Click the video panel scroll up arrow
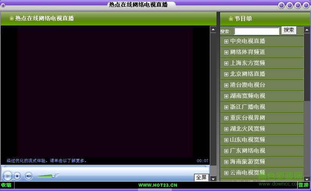311x191 pixels. tap(213, 30)
